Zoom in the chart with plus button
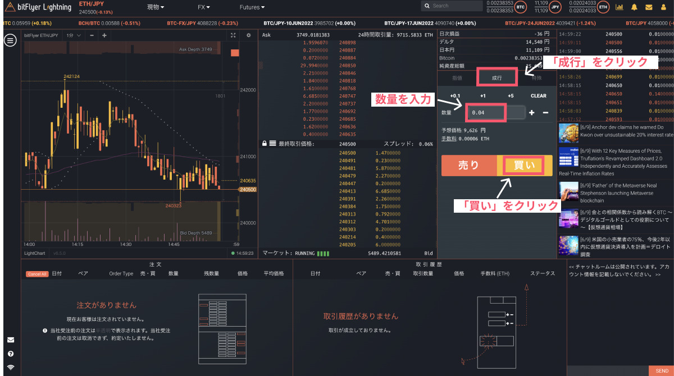This screenshot has width=674, height=376. (x=104, y=35)
